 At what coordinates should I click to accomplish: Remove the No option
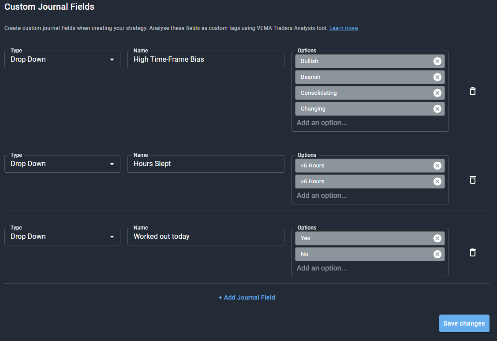coord(437,254)
